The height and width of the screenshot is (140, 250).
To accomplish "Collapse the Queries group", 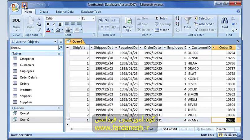I will point(59,108).
